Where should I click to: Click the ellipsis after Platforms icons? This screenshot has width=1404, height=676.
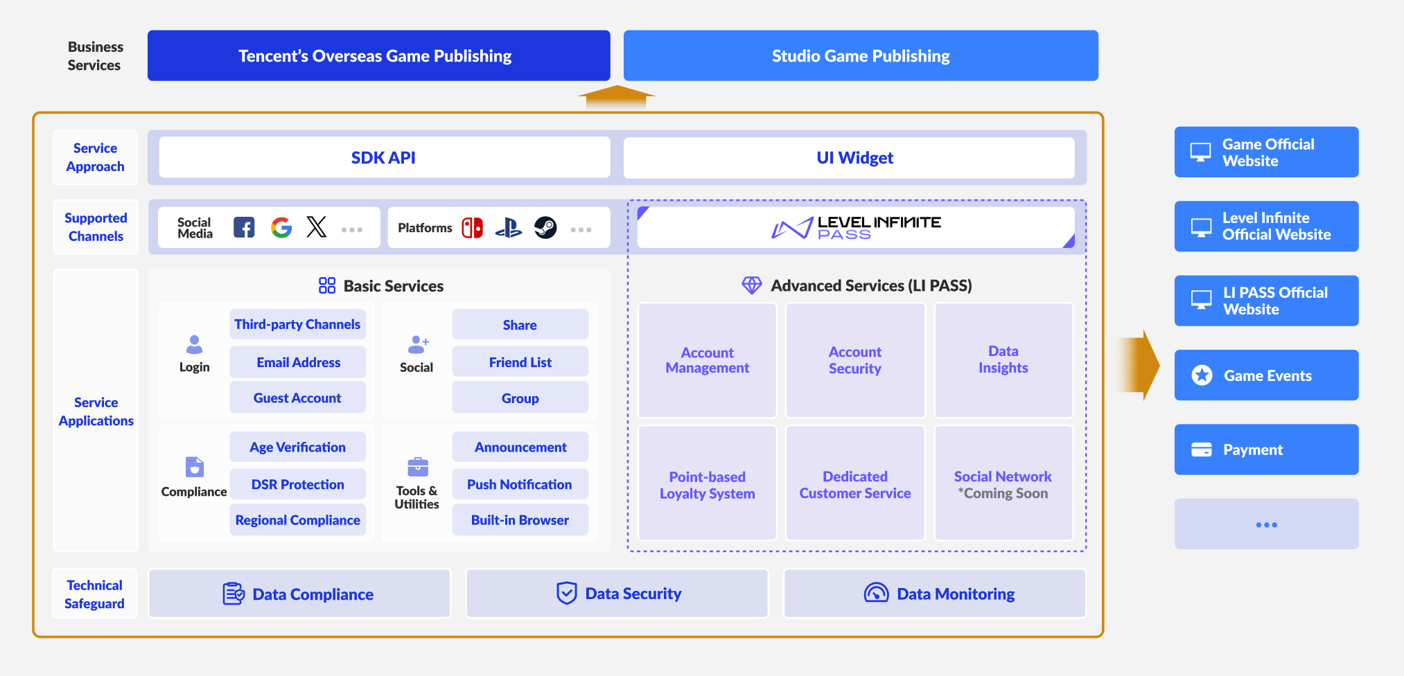[x=581, y=230]
